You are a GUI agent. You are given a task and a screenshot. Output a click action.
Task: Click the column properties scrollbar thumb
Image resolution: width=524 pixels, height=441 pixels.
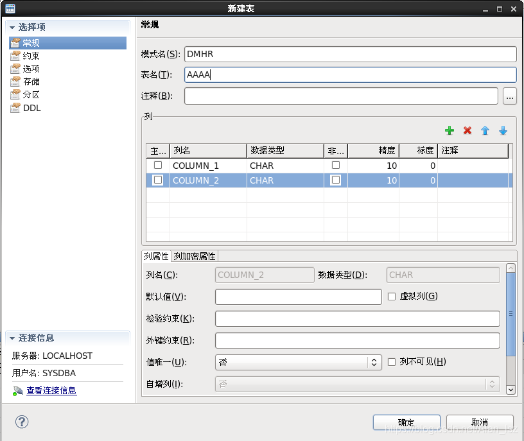click(x=511, y=314)
